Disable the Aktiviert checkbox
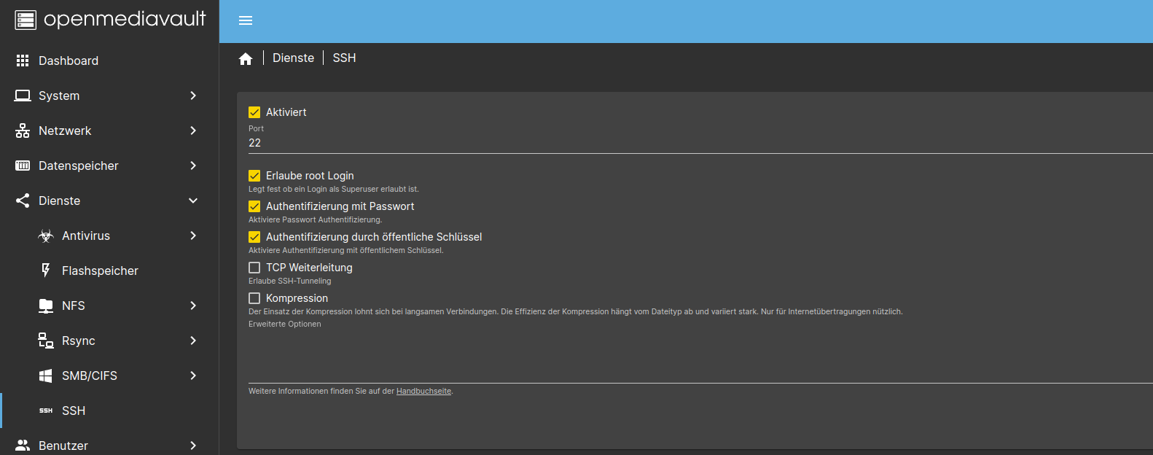The width and height of the screenshot is (1153, 455). 254,112
